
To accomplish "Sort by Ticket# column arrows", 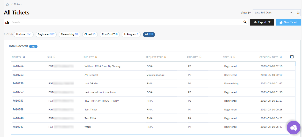I will 24,57.
